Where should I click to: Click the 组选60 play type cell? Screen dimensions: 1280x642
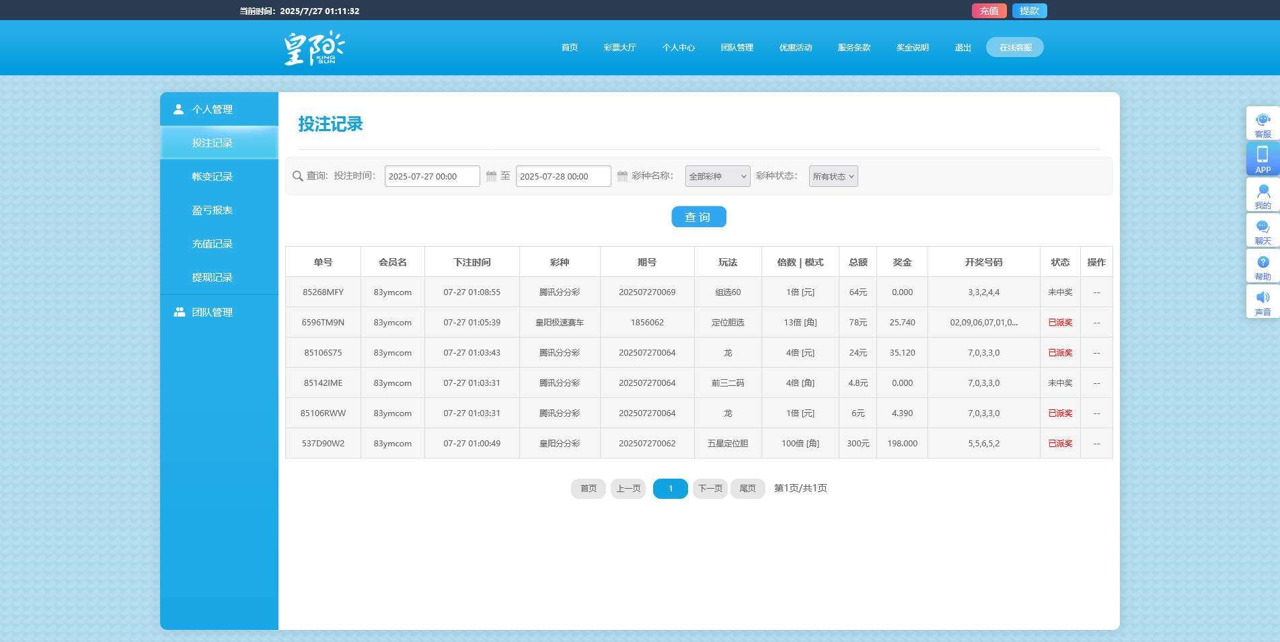click(x=728, y=292)
